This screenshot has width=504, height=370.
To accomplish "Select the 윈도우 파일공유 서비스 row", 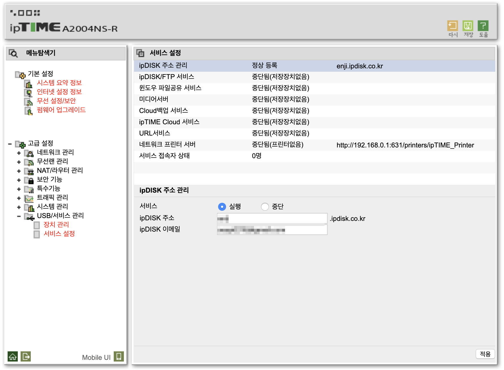I will [x=314, y=88].
